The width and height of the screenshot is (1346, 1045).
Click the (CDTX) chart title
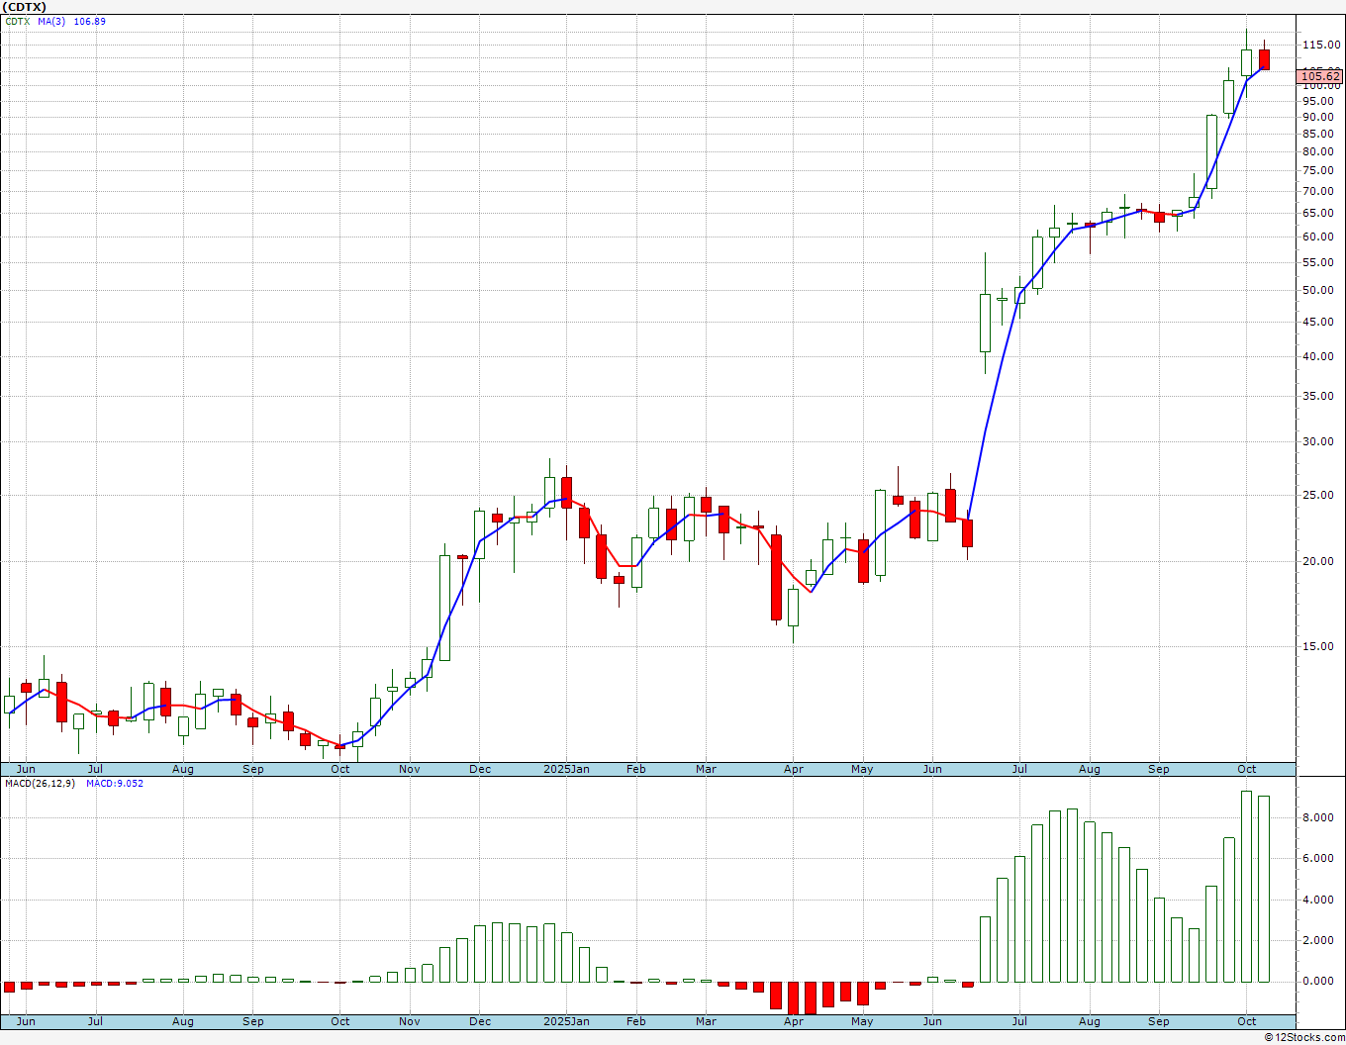click(25, 7)
